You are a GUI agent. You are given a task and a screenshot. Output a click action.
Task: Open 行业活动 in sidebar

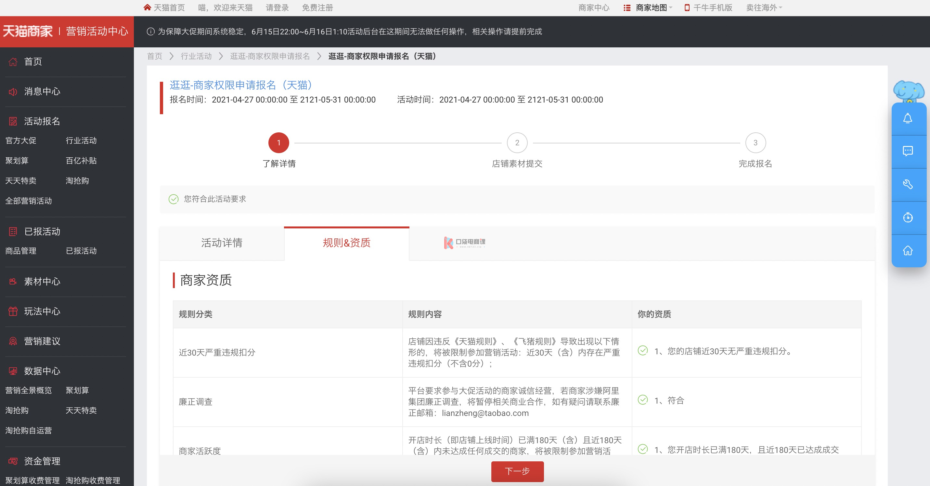pos(81,140)
